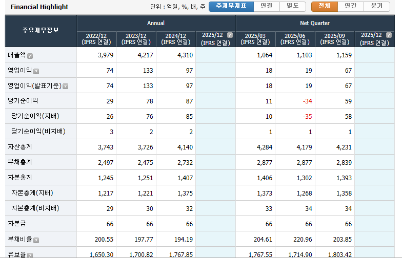This screenshot has width=402, height=258.
Task: Click the 당기순이익 row label
Action: pos(23,101)
